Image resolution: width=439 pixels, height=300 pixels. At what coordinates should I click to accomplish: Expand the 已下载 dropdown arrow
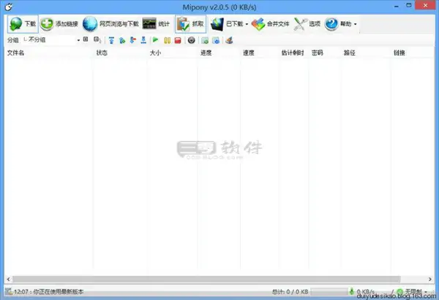[247, 24]
